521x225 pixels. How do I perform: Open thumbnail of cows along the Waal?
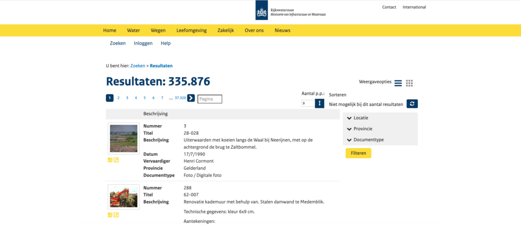(x=124, y=139)
